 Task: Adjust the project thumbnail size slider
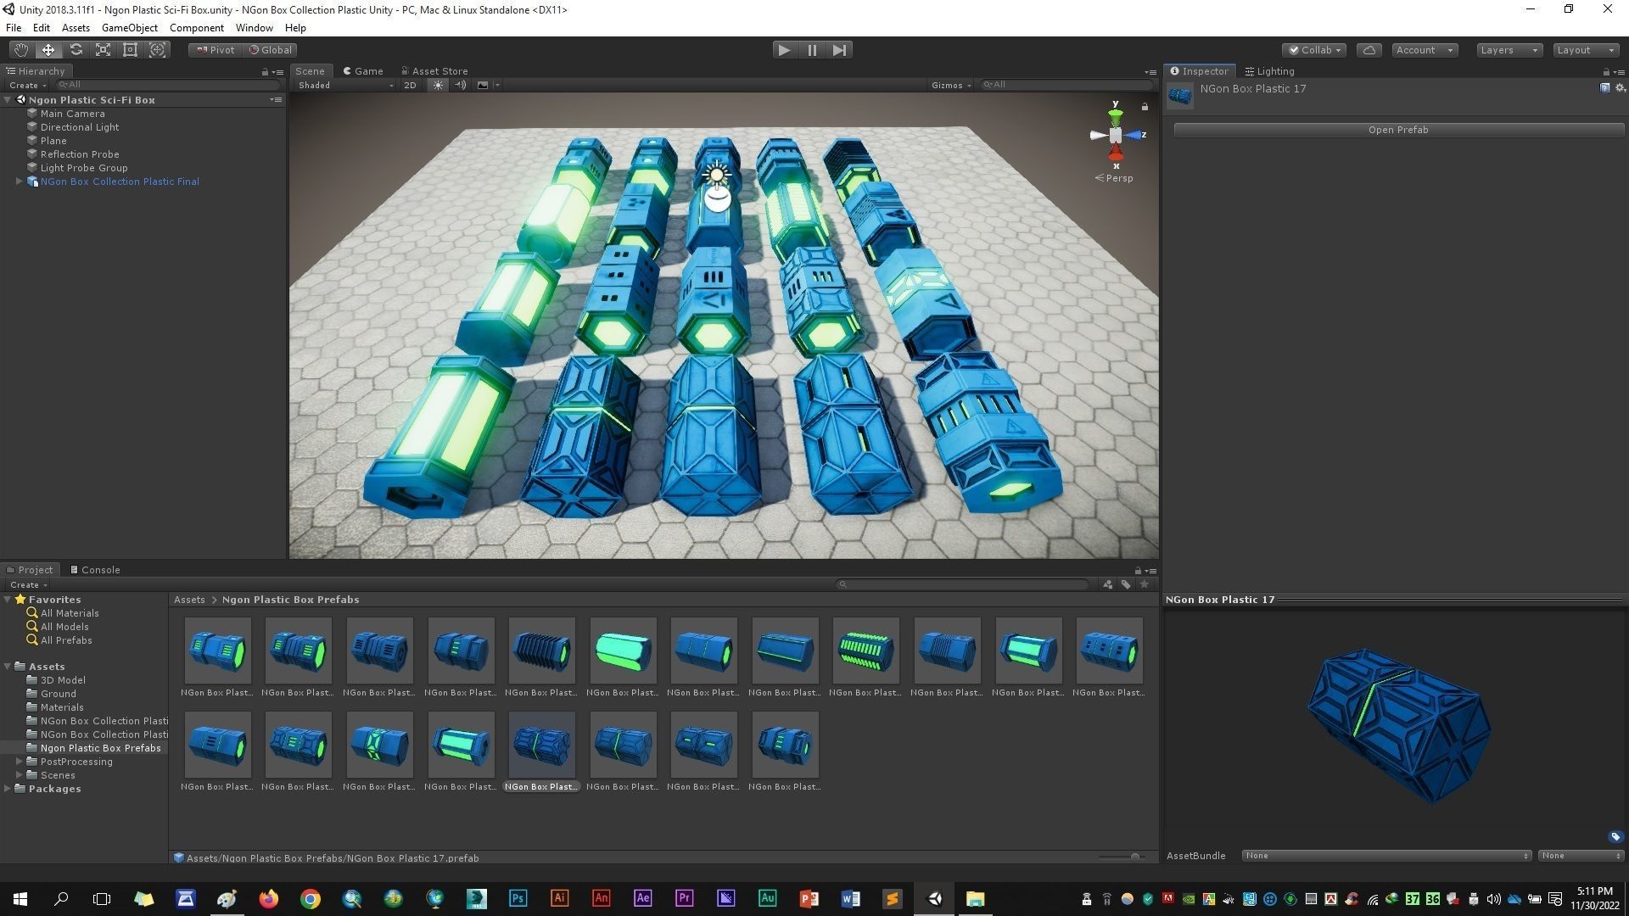point(1134,857)
